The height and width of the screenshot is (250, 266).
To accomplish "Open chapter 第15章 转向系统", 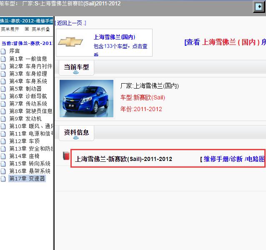I will pyautogui.click(x=30, y=163).
